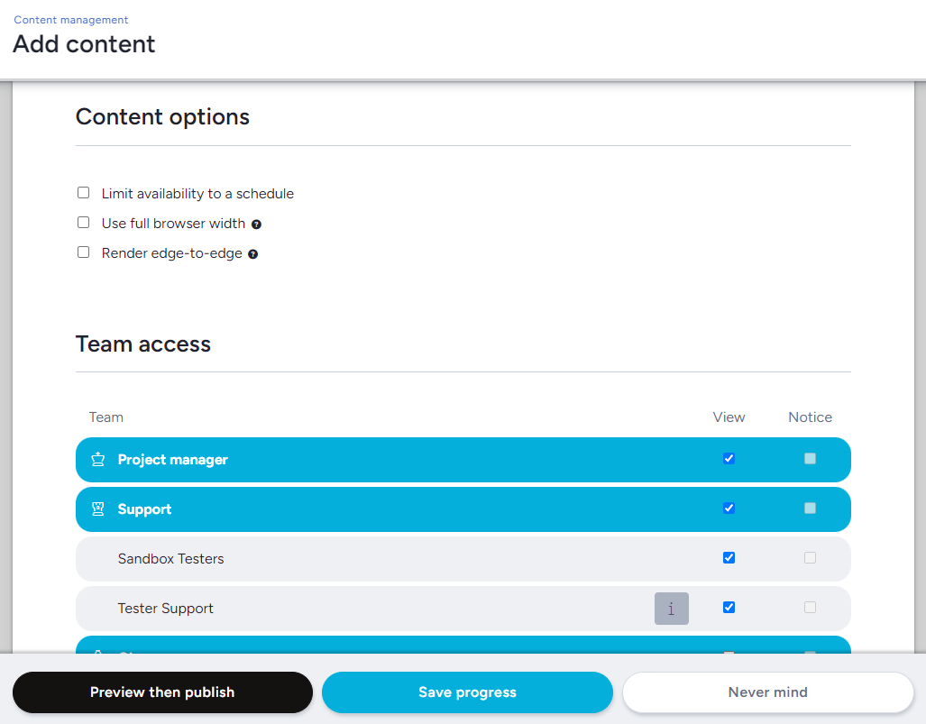Disable View access for Sandbox Testers
Viewport: 926px width, 724px height.
click(x=729, y=558)
